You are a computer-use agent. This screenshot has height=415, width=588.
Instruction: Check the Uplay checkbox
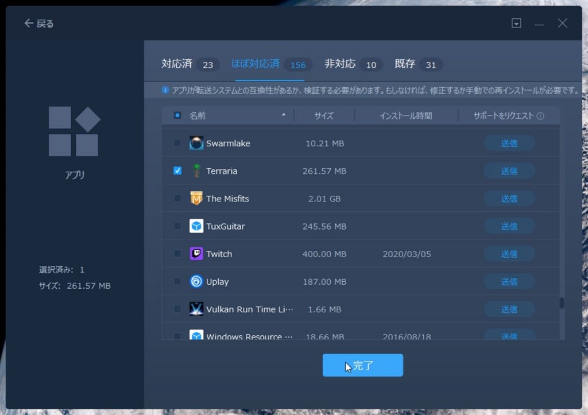177,281
